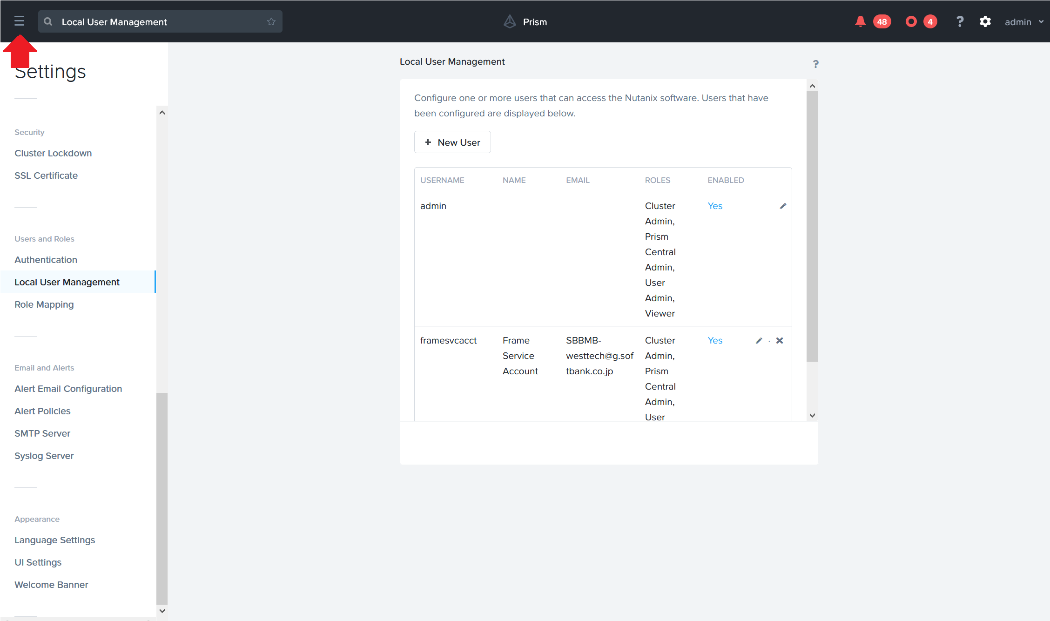Click the USERNAME column header
Viewport: 1050px width, 621px height.
coord(442,180)
